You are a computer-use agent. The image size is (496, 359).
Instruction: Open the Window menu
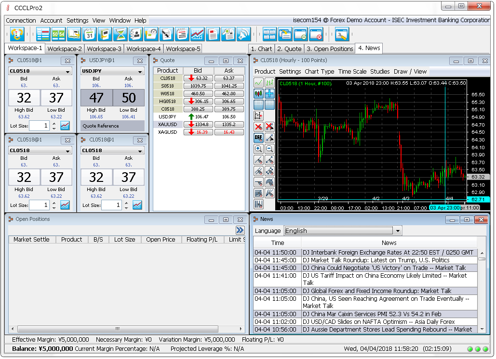[x=120, y=21]
